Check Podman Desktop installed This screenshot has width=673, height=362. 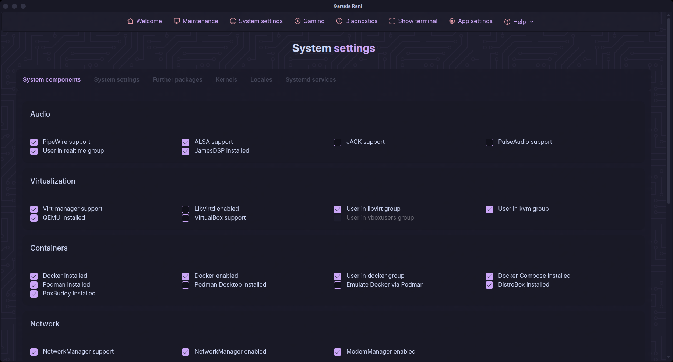[x=186, y=285]
